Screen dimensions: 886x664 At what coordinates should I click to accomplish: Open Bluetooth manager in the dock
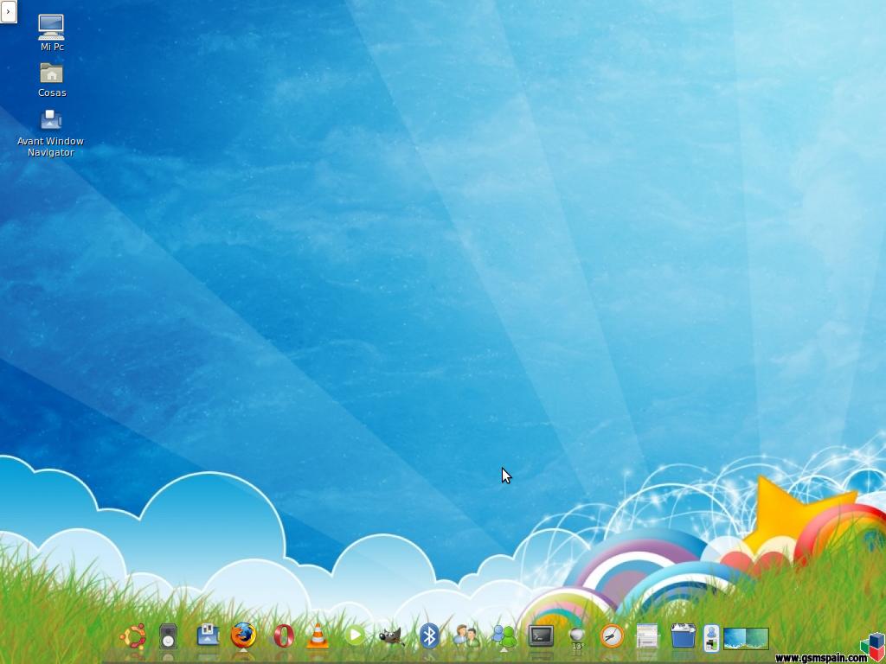[429, 635]
